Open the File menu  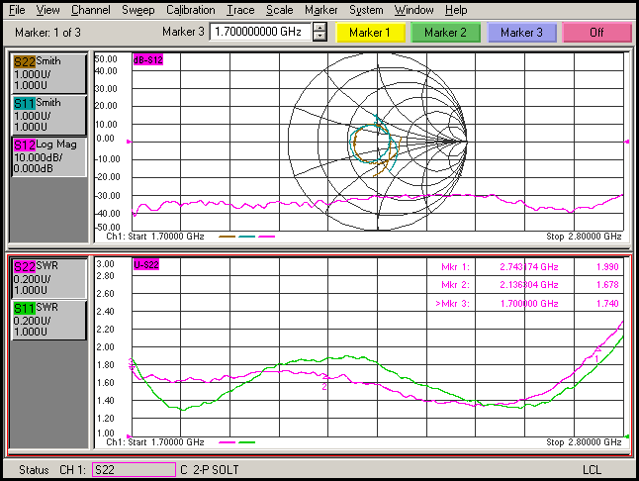(17, 10)
